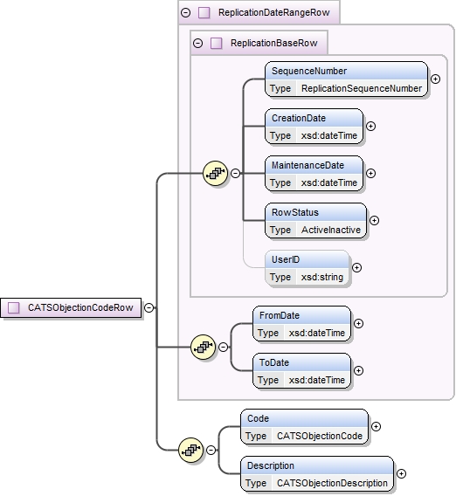Expand the Code element
Image resolution: width=456 pixels, height=496 pixels.
376,426
